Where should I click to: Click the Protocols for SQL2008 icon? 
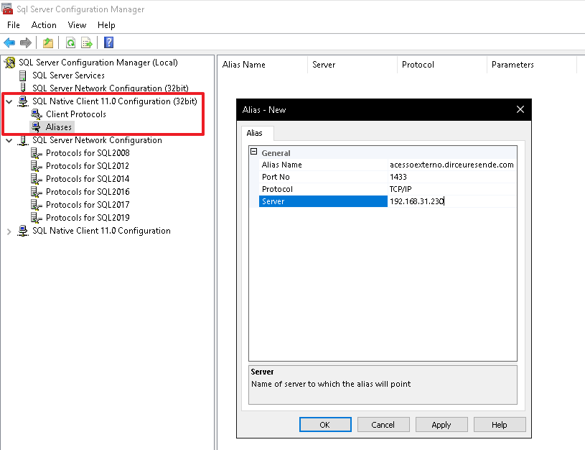pos(36,153)
